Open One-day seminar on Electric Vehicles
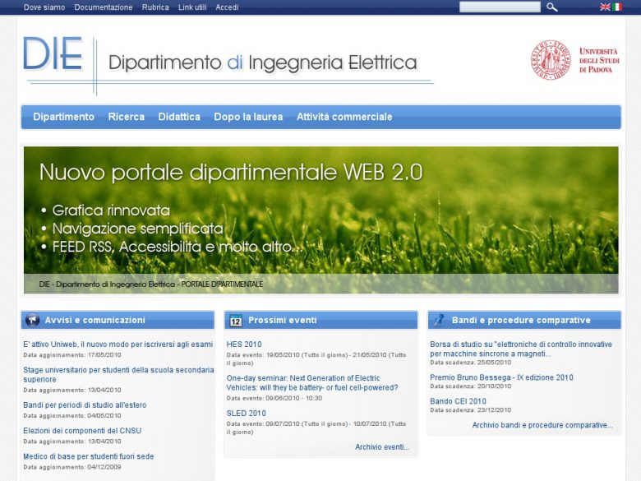Screen dimensions: 641x481 312,383
